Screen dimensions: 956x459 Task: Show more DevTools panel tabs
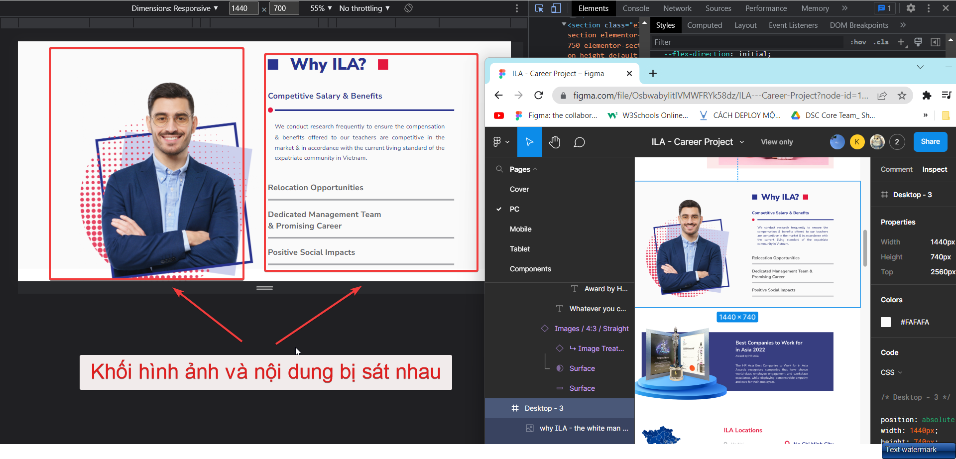(x=845, y=8)
